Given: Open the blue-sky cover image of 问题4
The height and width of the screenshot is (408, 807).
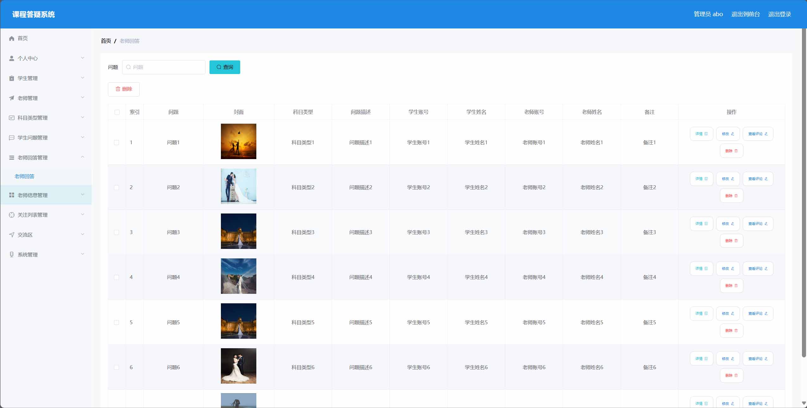Looking at the screenshot, I should (x=239, y=276).
